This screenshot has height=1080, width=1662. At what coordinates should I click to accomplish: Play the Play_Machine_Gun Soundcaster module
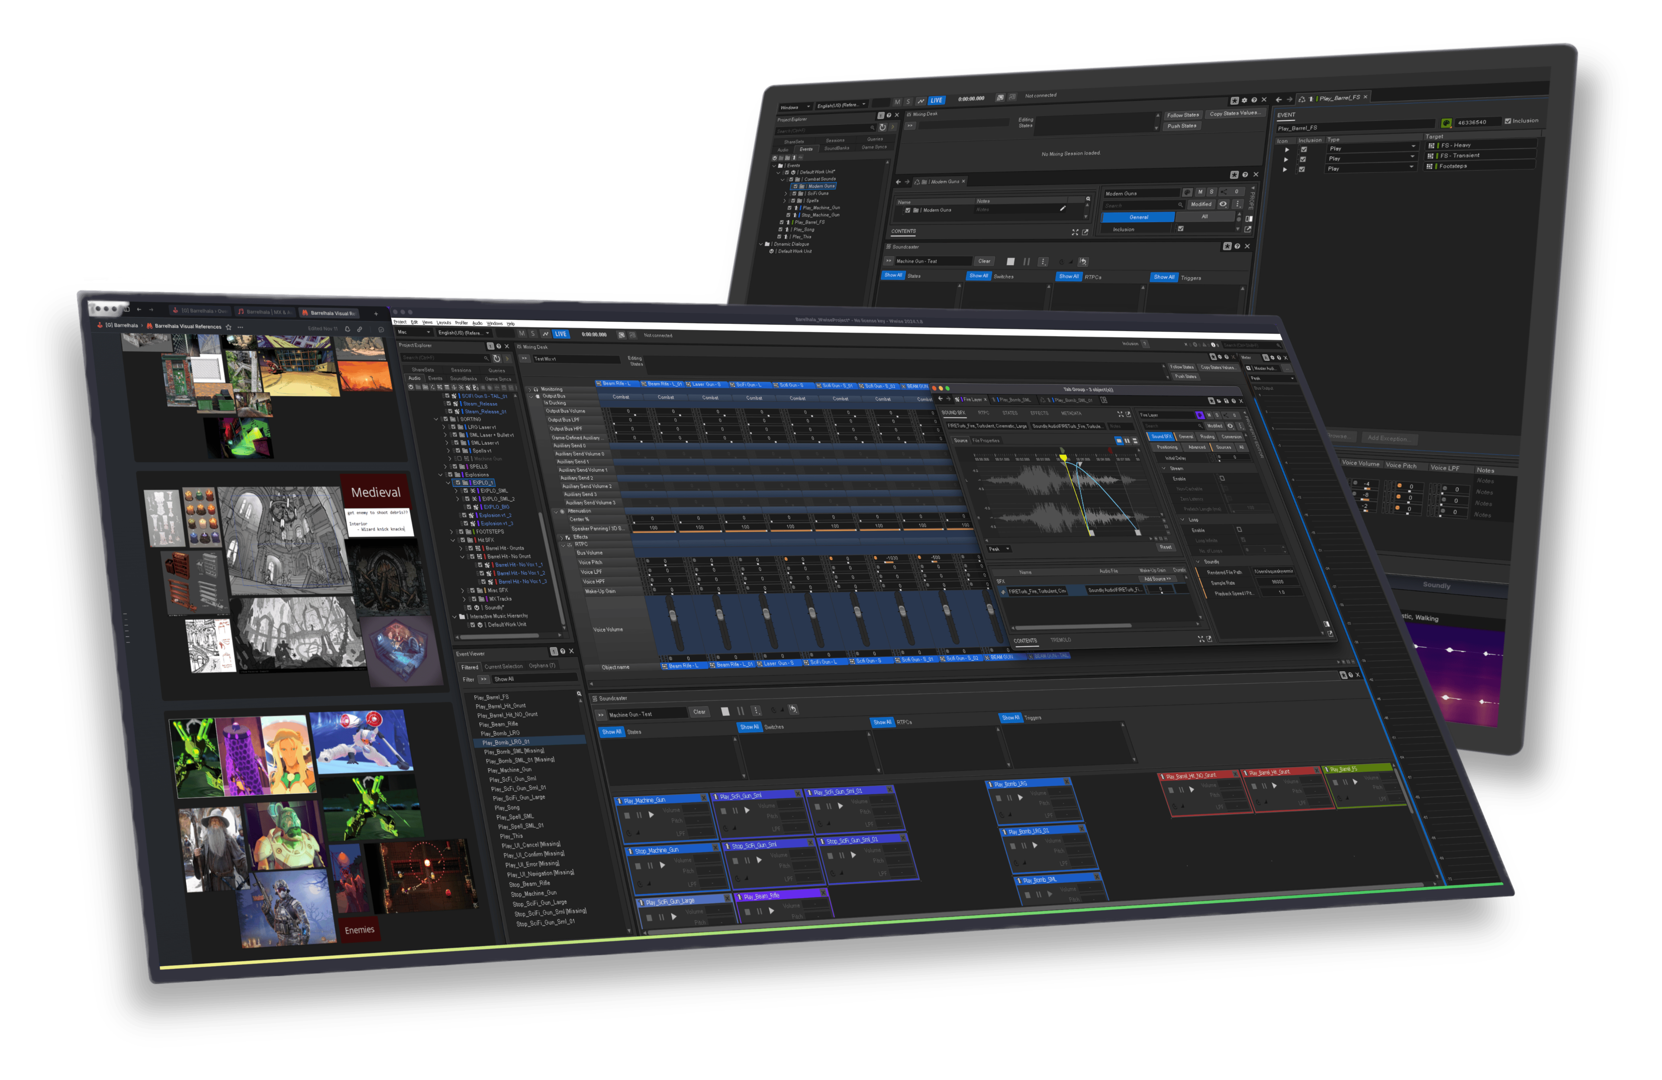click(651, 815)
